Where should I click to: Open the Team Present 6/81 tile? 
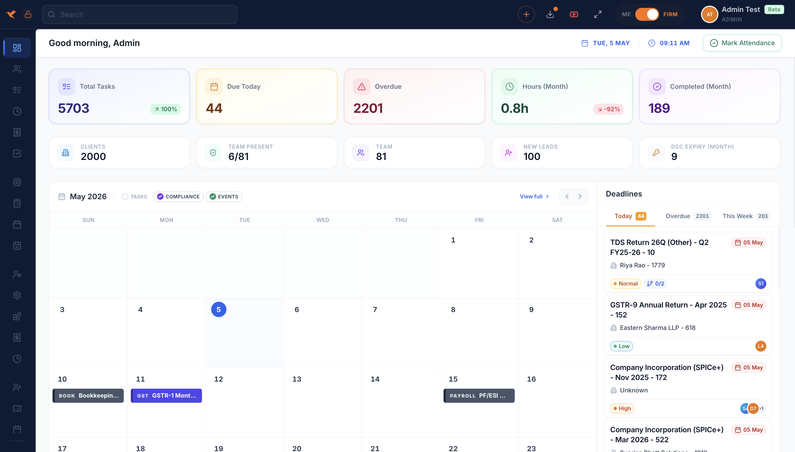coord(267,152)
